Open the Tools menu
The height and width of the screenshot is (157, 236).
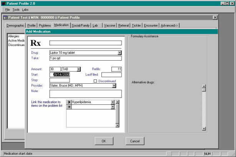(16, 9)
